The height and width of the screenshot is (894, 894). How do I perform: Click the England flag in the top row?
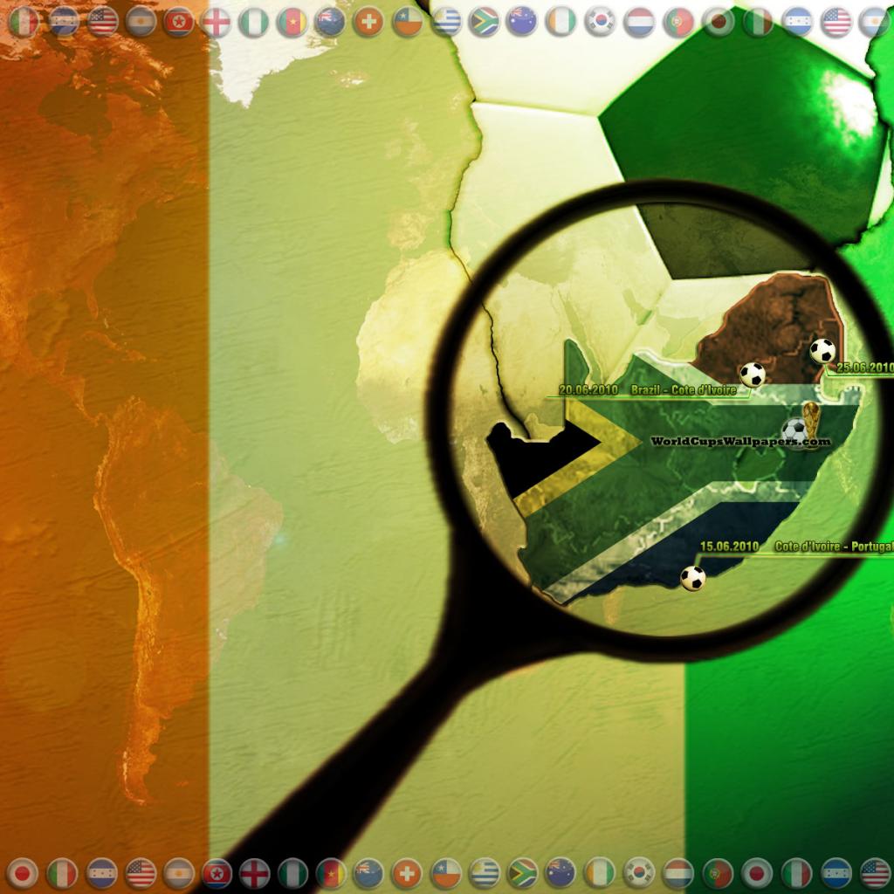coord(216,22)
